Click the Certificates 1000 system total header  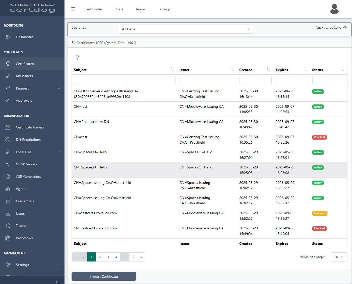click(106, 43)
